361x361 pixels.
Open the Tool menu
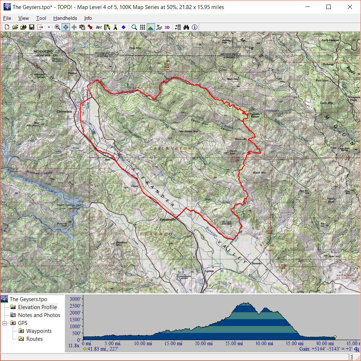click(x=41, y=18)
